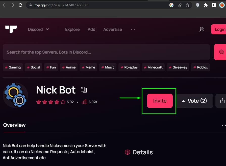Open the Nick Bot gear avatar

[x=15, y=95]
